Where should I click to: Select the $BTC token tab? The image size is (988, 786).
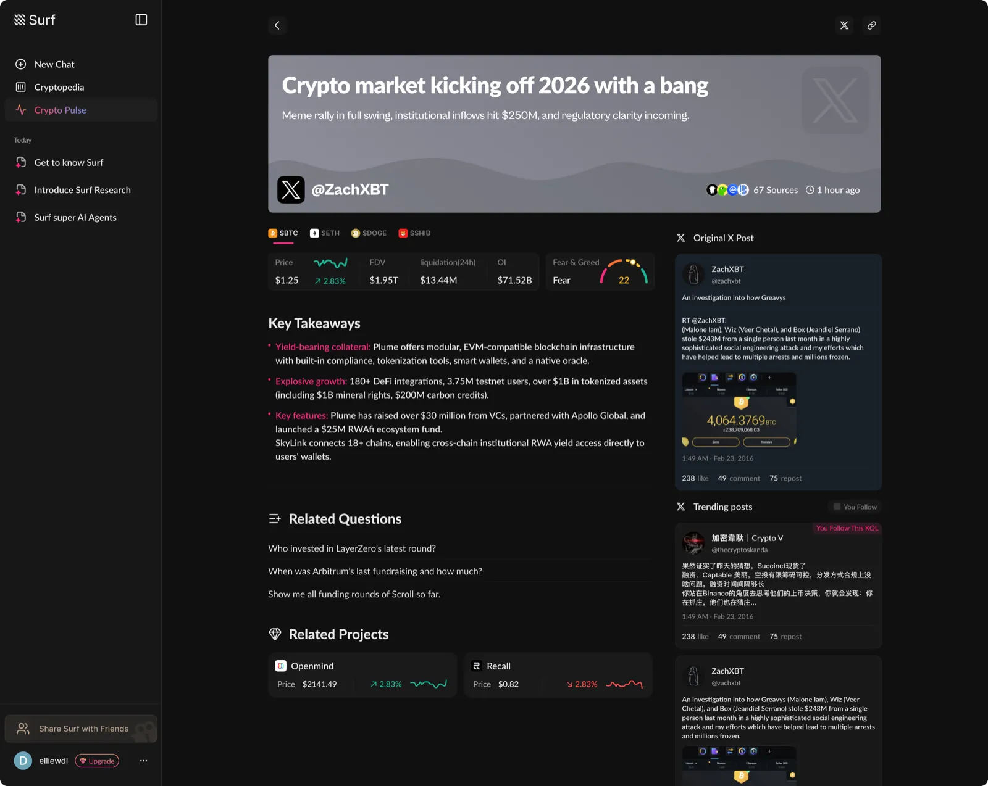(283, 233)
